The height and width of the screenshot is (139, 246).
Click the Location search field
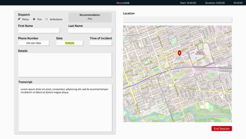click(177, 20)
